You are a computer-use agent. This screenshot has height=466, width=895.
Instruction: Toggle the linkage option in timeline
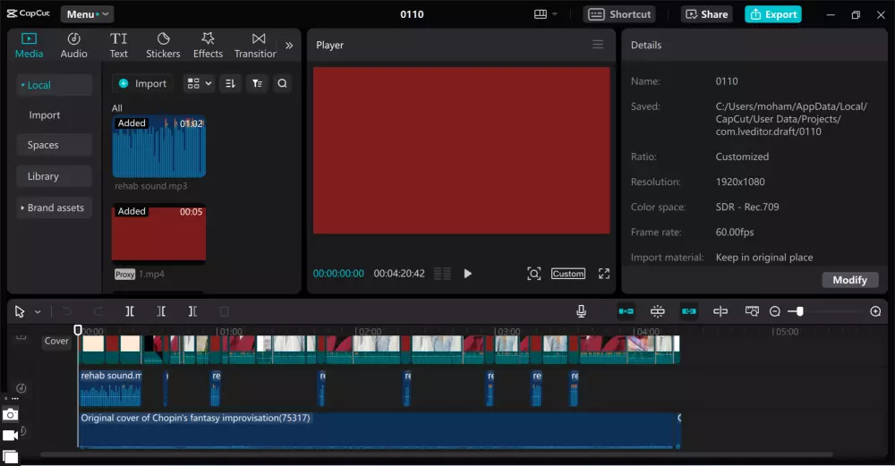click(689, 311)
